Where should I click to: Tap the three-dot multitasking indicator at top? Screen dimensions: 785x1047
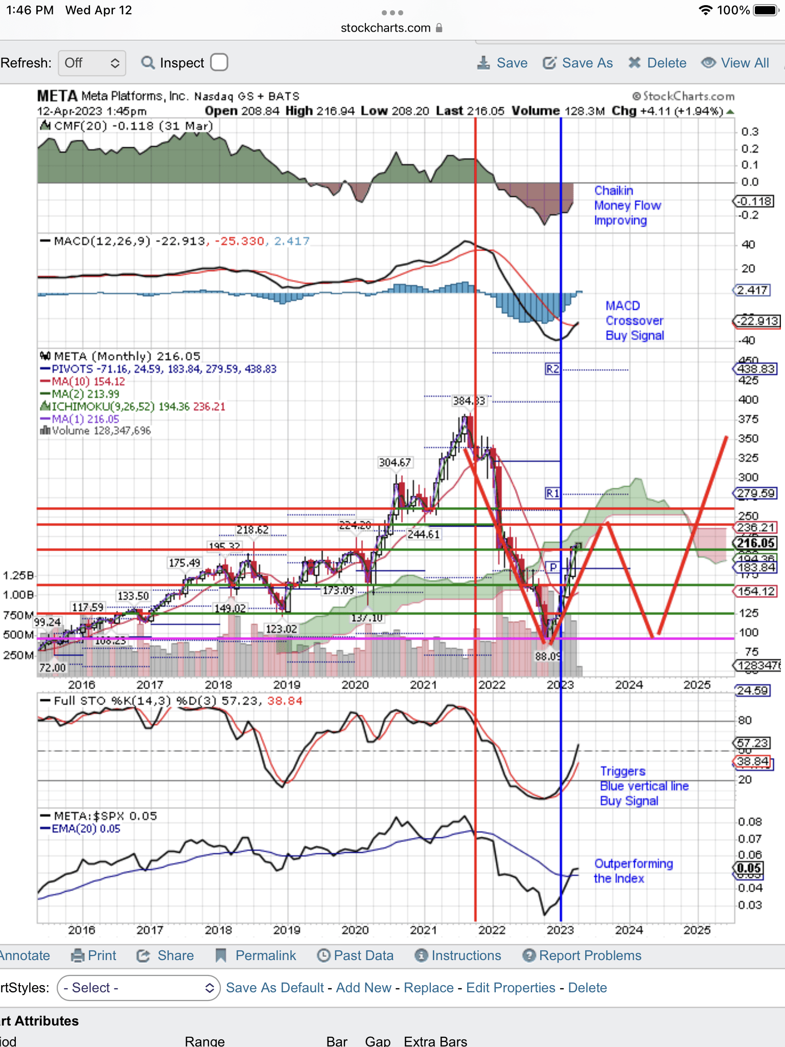392,12
